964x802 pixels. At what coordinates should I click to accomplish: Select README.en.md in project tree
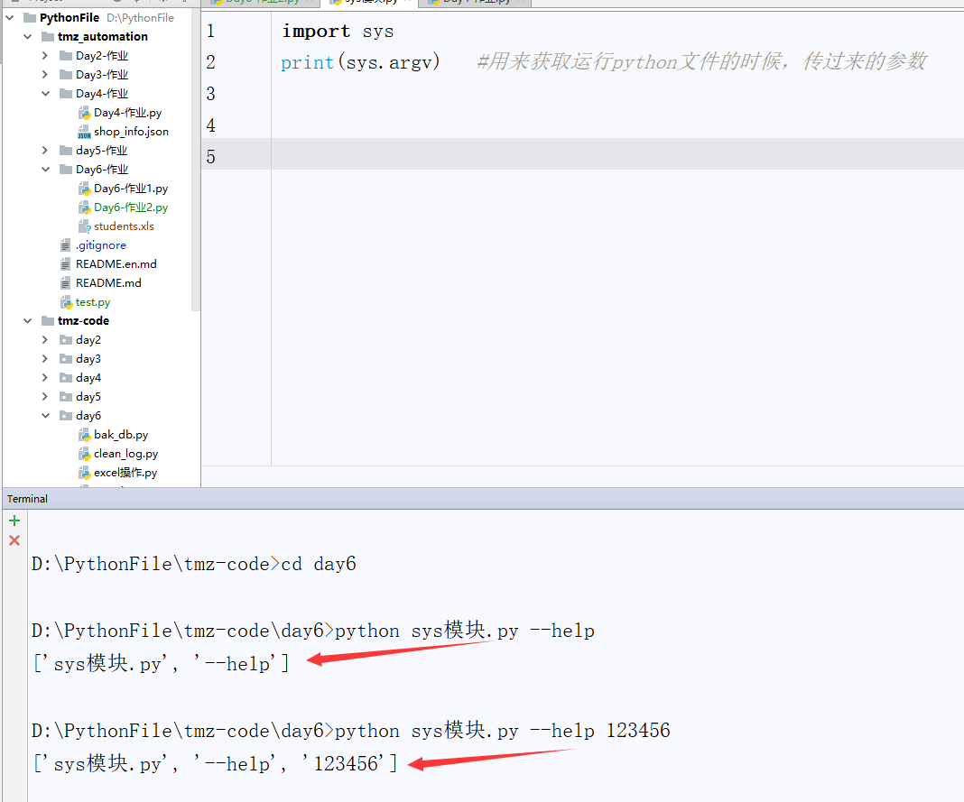[116, 264]
